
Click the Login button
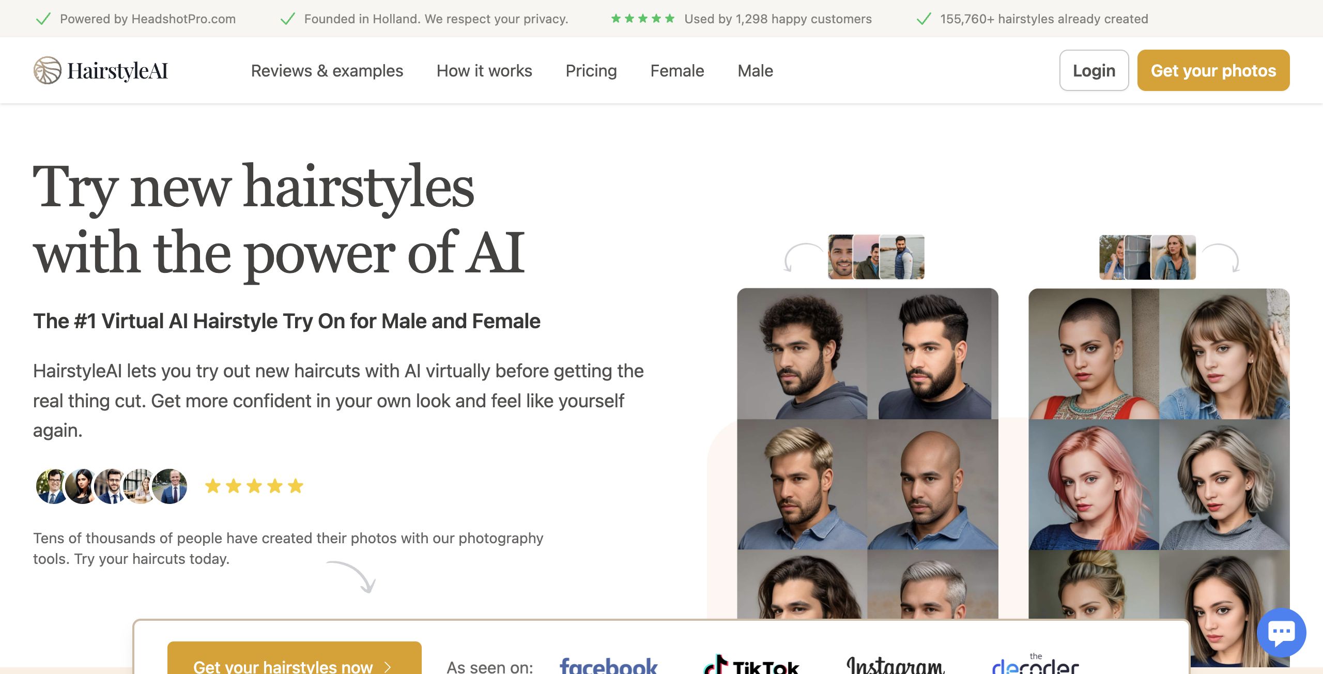pyautogui.click(x=1094, y=70)
